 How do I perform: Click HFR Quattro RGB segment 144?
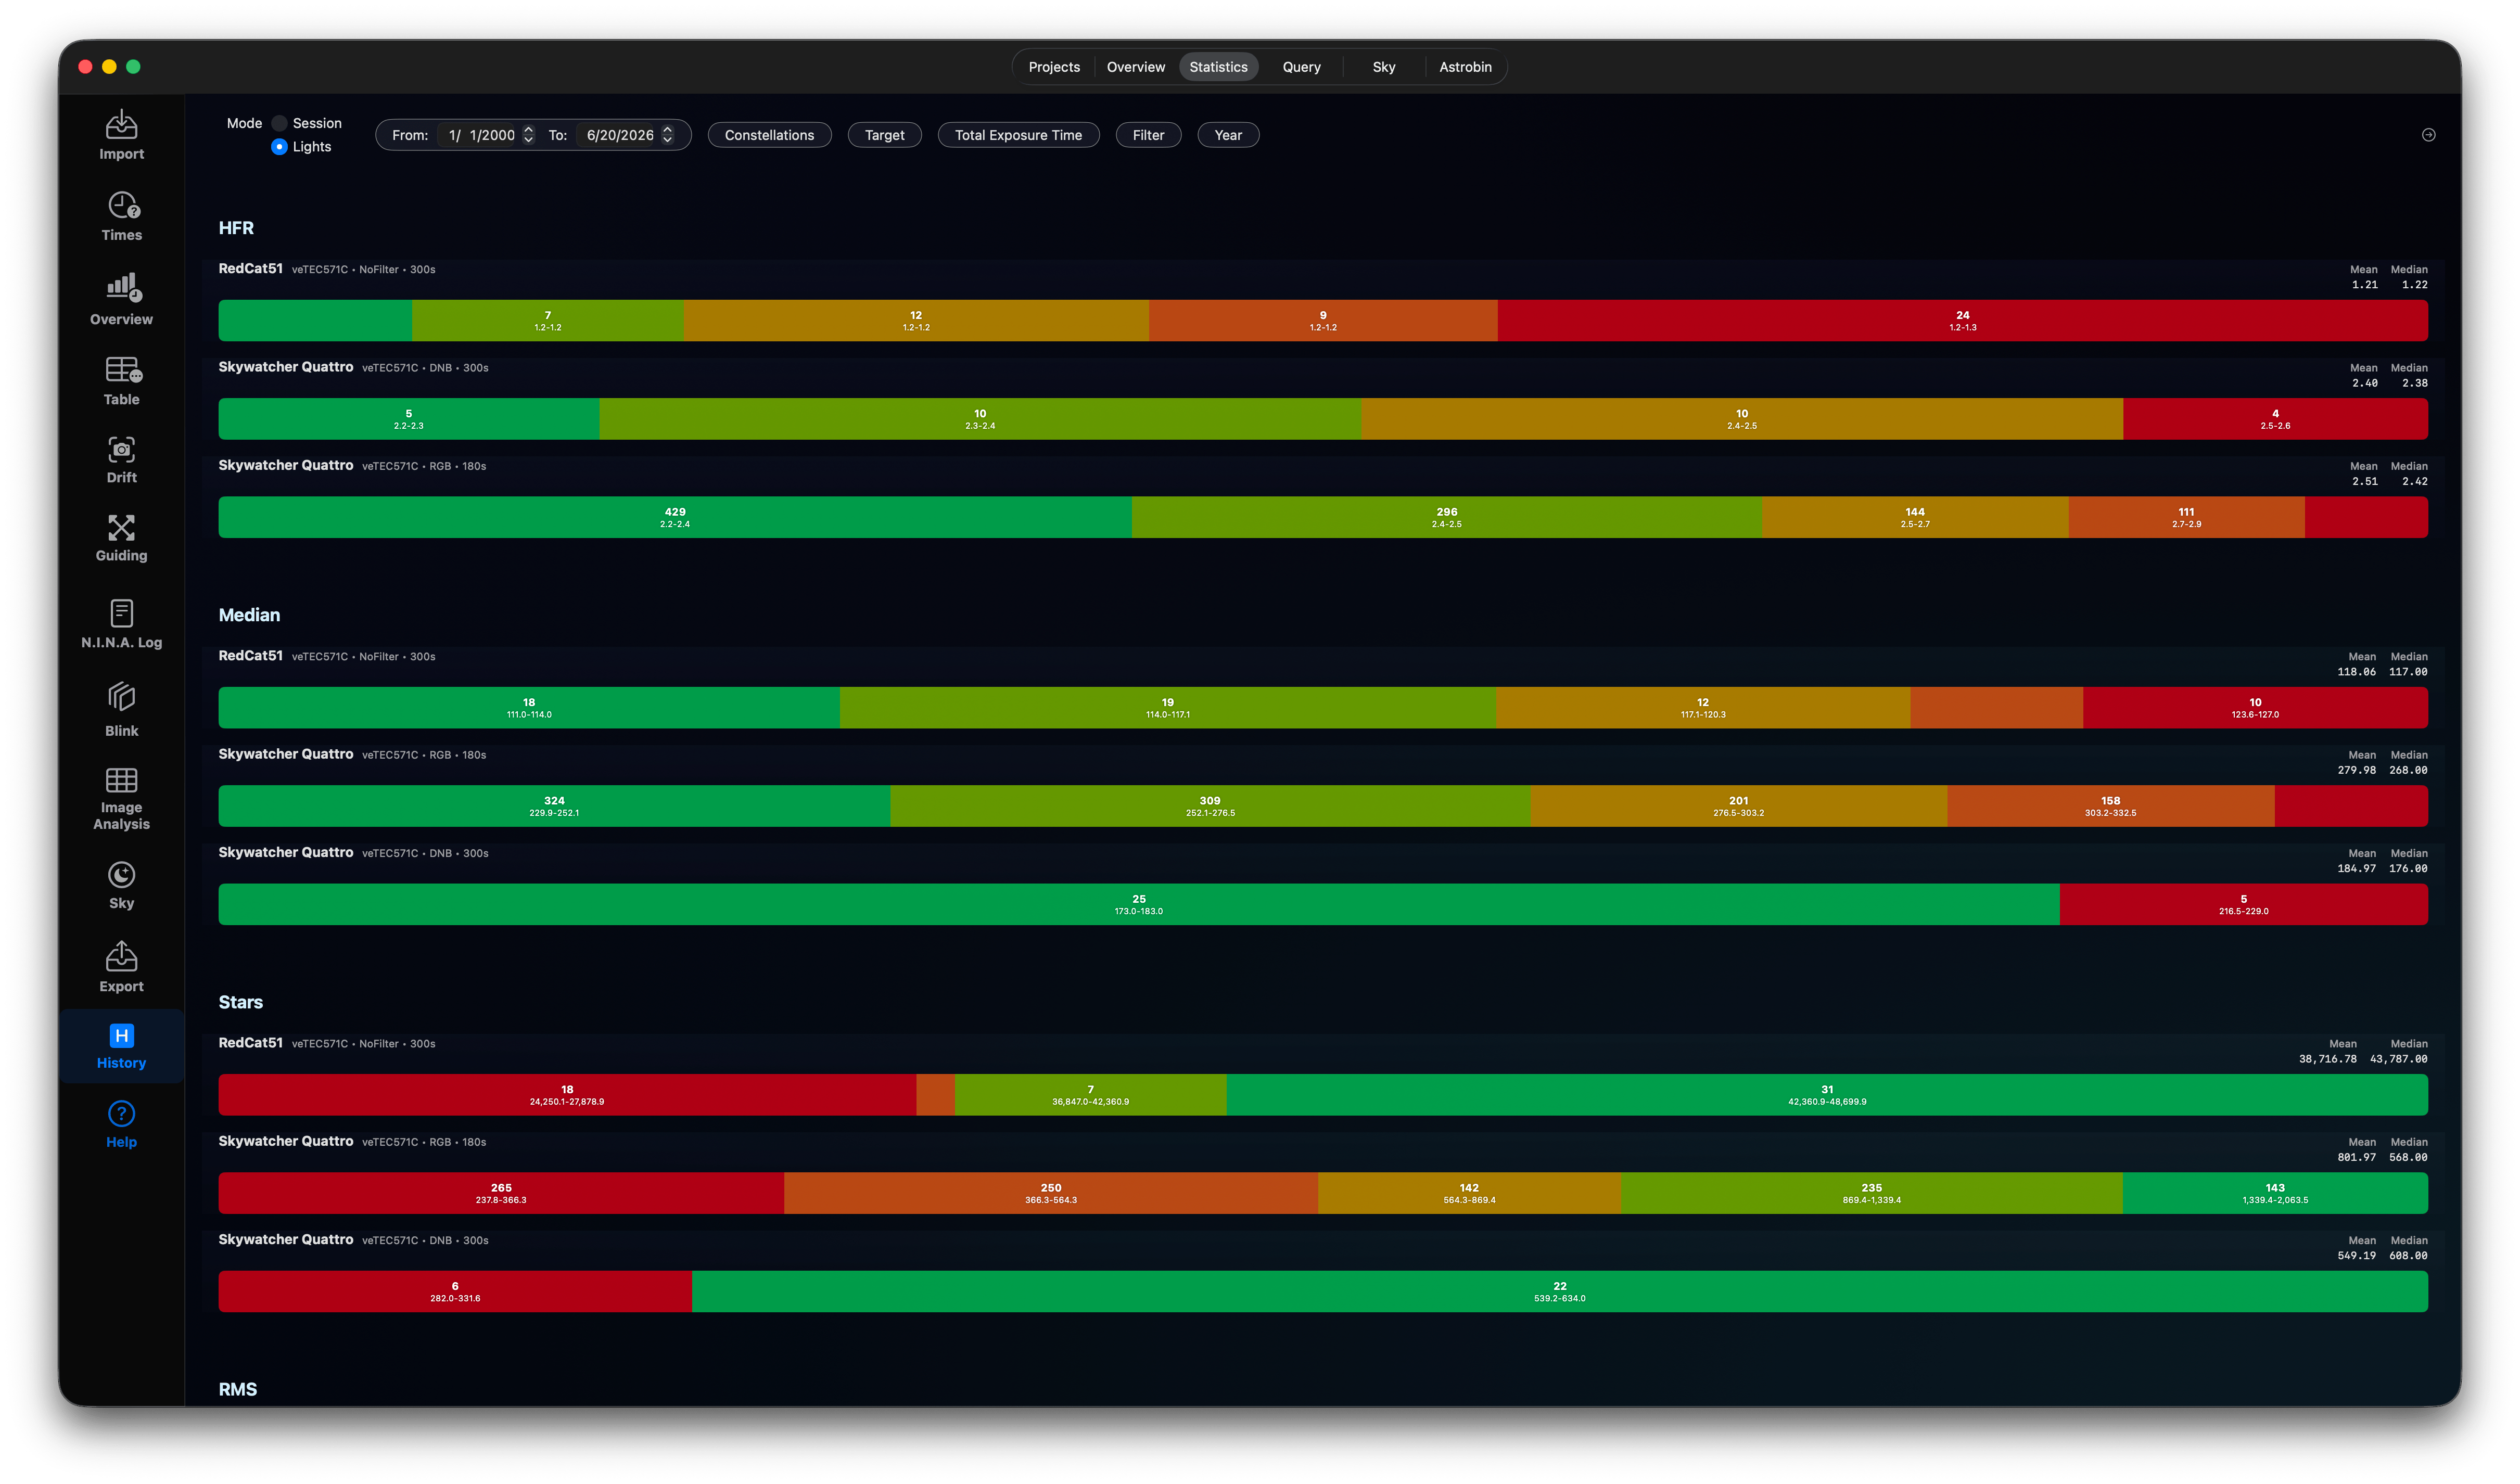(1915, 517)
